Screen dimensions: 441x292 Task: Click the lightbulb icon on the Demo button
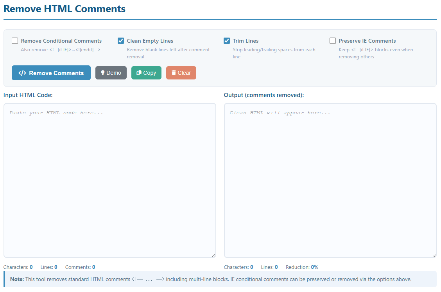(x=103, y=73)
